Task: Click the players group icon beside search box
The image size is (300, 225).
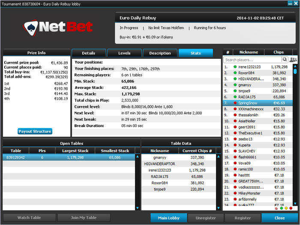Action: tap(293, 60)
